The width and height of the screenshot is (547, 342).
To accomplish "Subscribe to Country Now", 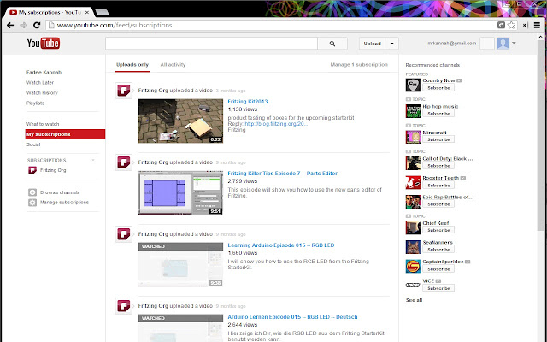I will [438, 88].
